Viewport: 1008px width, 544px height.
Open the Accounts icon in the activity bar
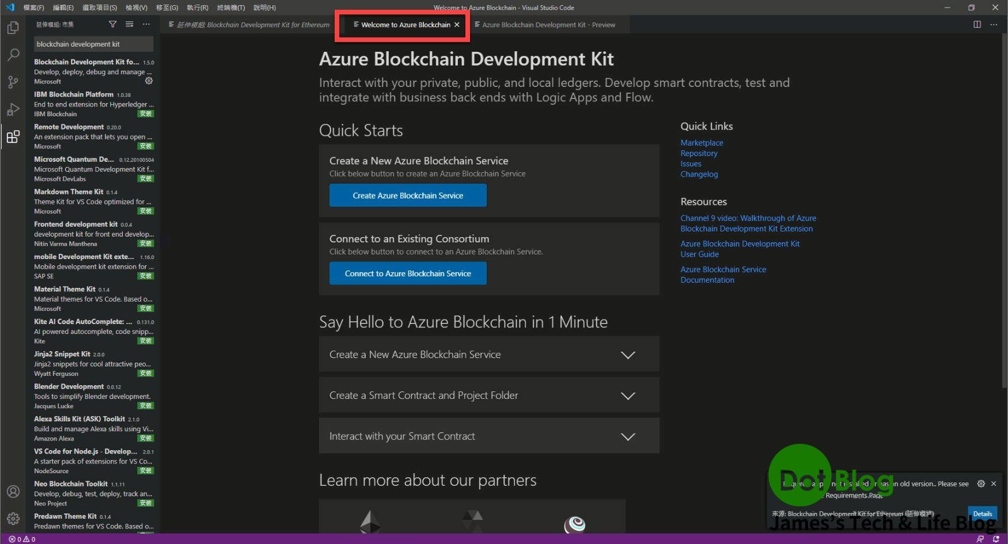point(13,491)
